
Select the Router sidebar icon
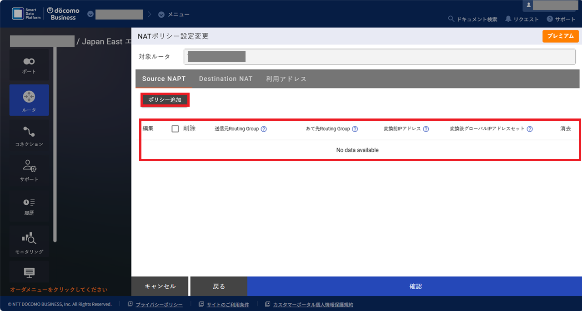coord(29,100)
